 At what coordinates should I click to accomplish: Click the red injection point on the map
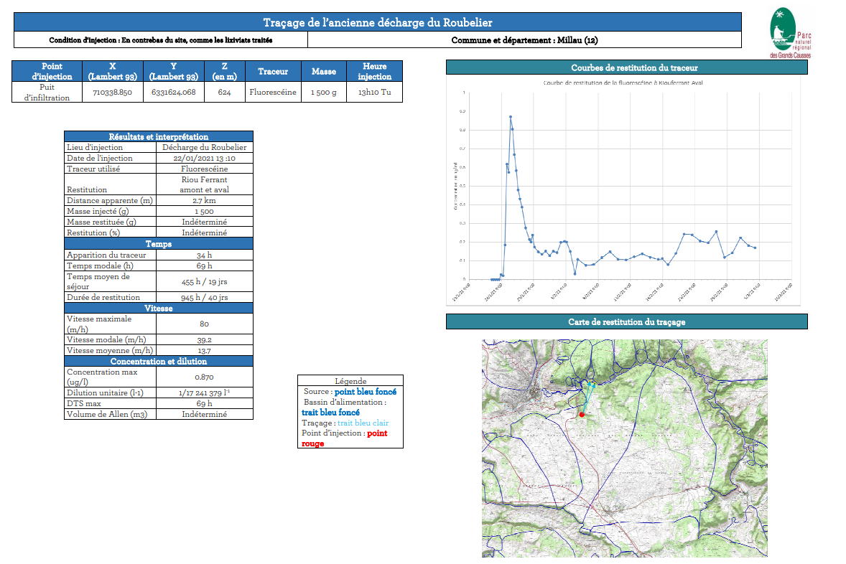(x=581, y=415)
